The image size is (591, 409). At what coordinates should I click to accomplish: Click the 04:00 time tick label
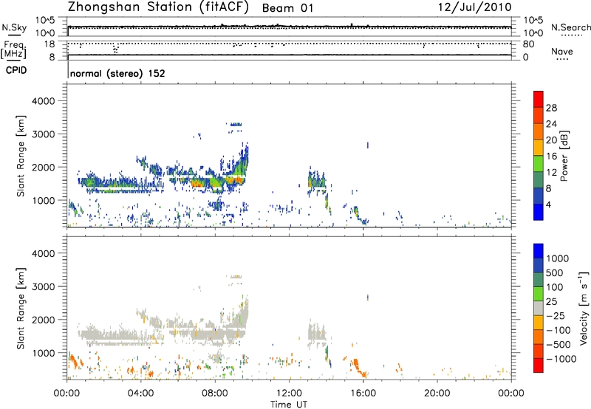(140, 393)
